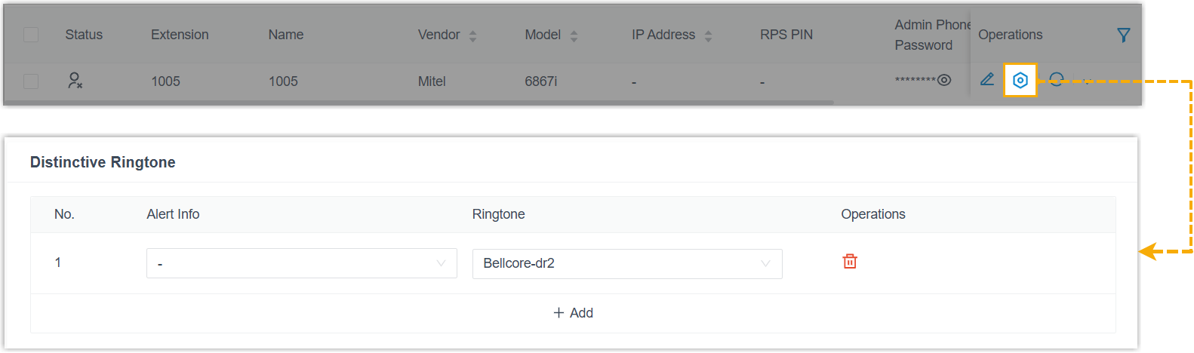Click Add to create a new ringtone row
This screenshot has width=1194, height=353.
click(573, 313)
